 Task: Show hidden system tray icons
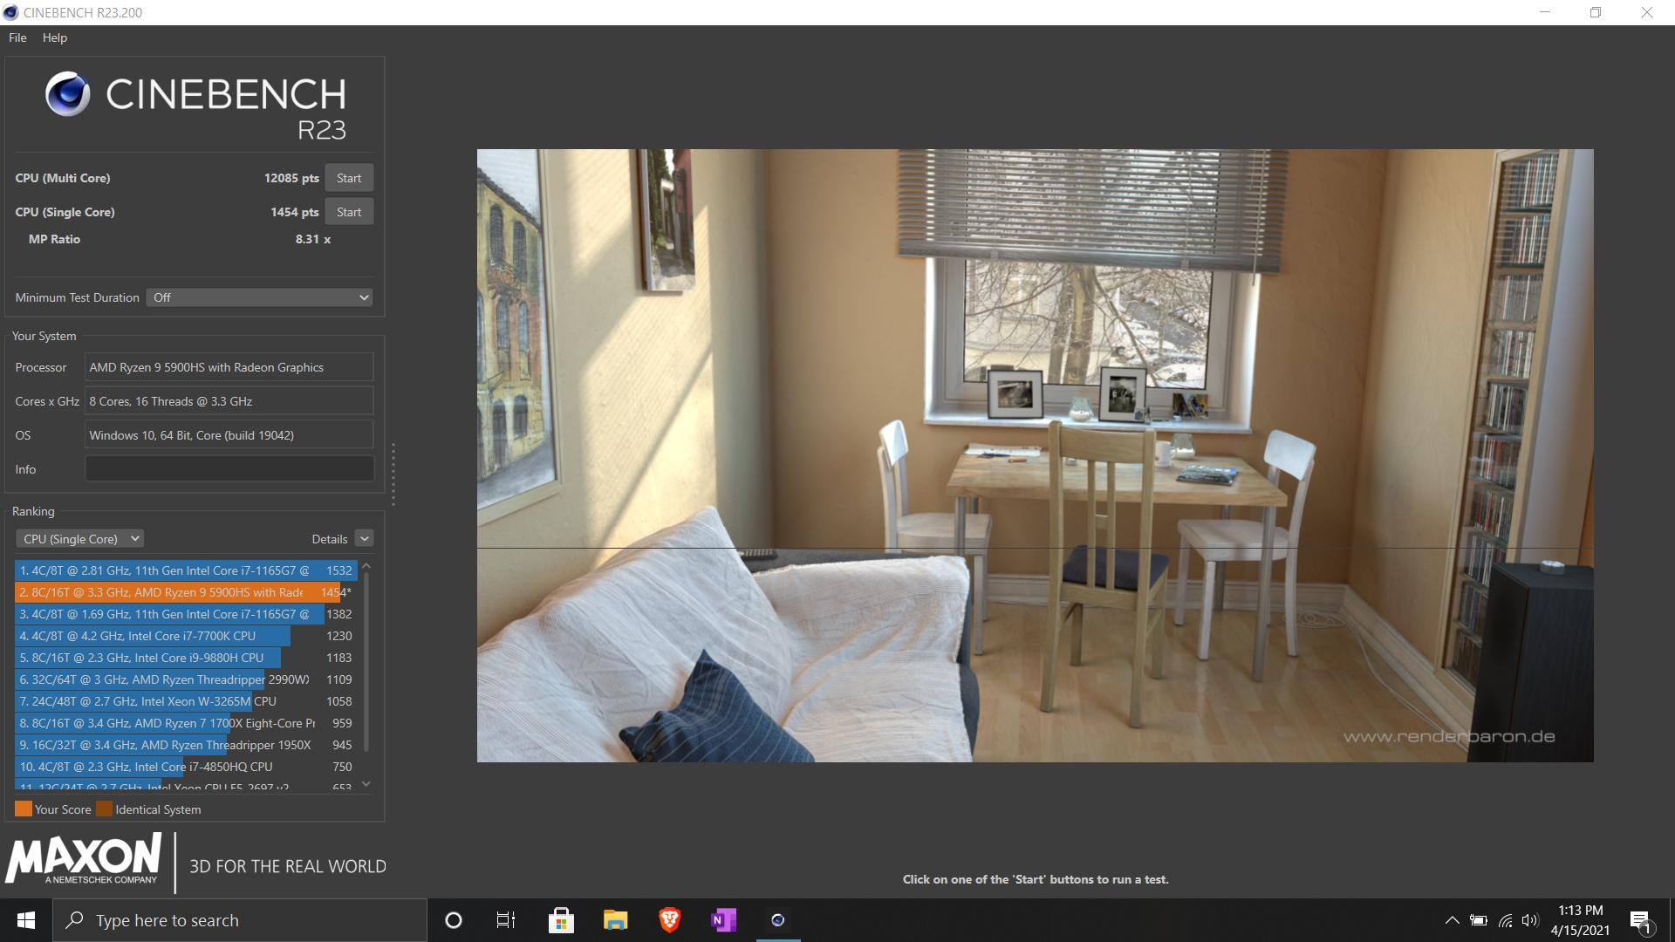coord(1452,920)
